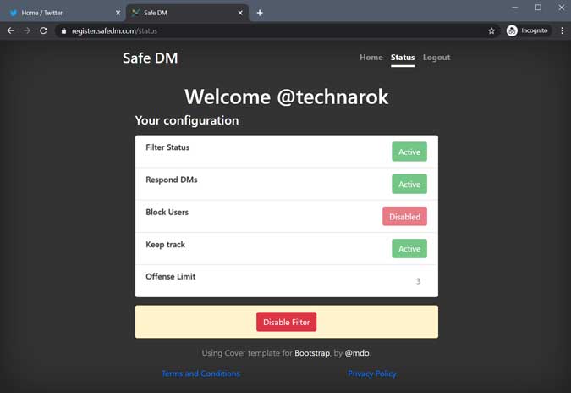Open Chrome's three-dot menu

pyautogui.click(x=563, y=31)
